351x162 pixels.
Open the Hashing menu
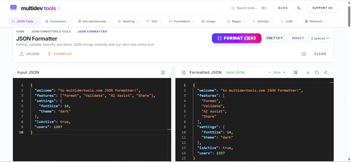tap(128, 22)
